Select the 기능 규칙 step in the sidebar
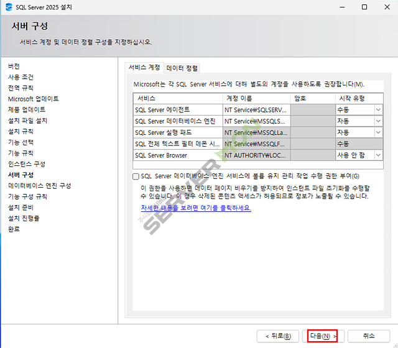 point(21,153)
